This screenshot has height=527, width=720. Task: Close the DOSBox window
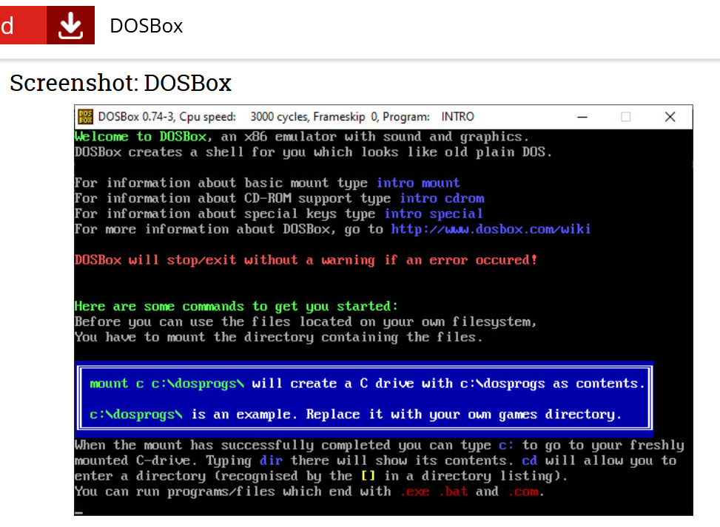(670, 117)
